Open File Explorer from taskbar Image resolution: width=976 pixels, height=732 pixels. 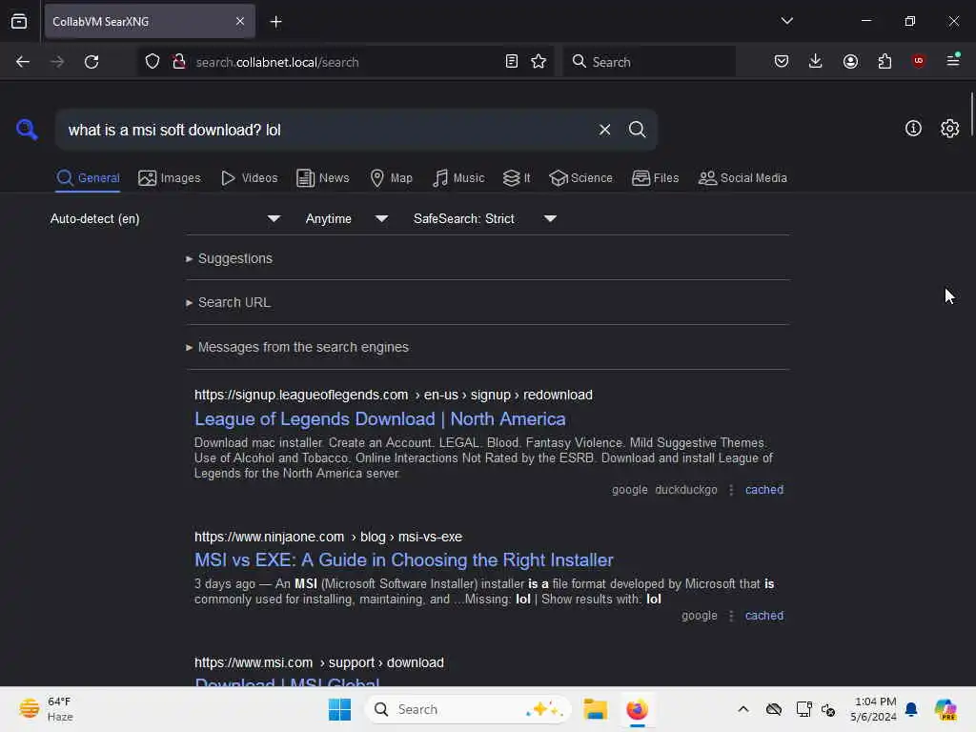pos(595,709)
